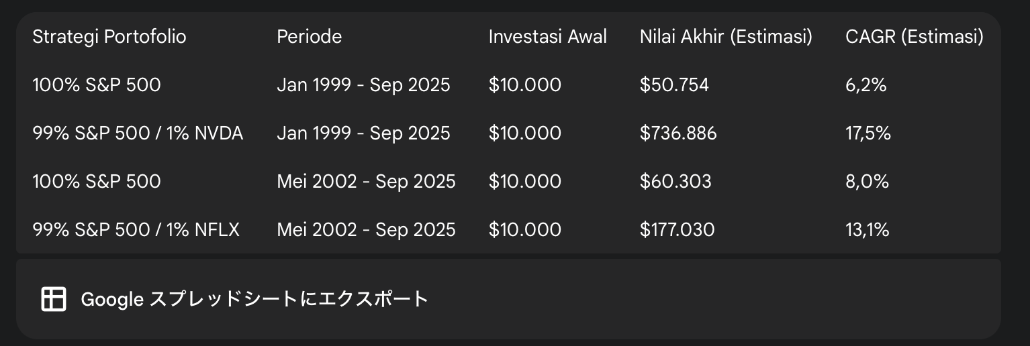Select the $177.030 value cell
Image resolution: width=1030 pixels, height=346 pixels.
point(677,230)
